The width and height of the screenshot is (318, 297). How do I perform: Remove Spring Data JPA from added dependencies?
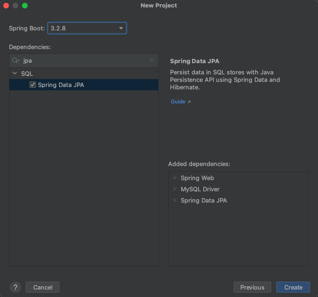[x=175, y=200]
